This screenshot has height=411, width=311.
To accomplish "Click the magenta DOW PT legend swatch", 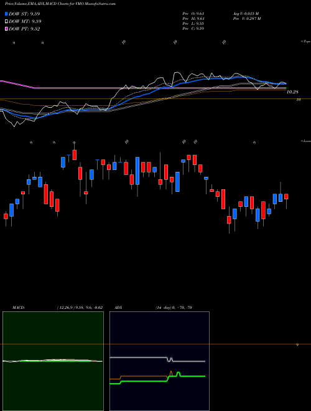I will (6, 29).
